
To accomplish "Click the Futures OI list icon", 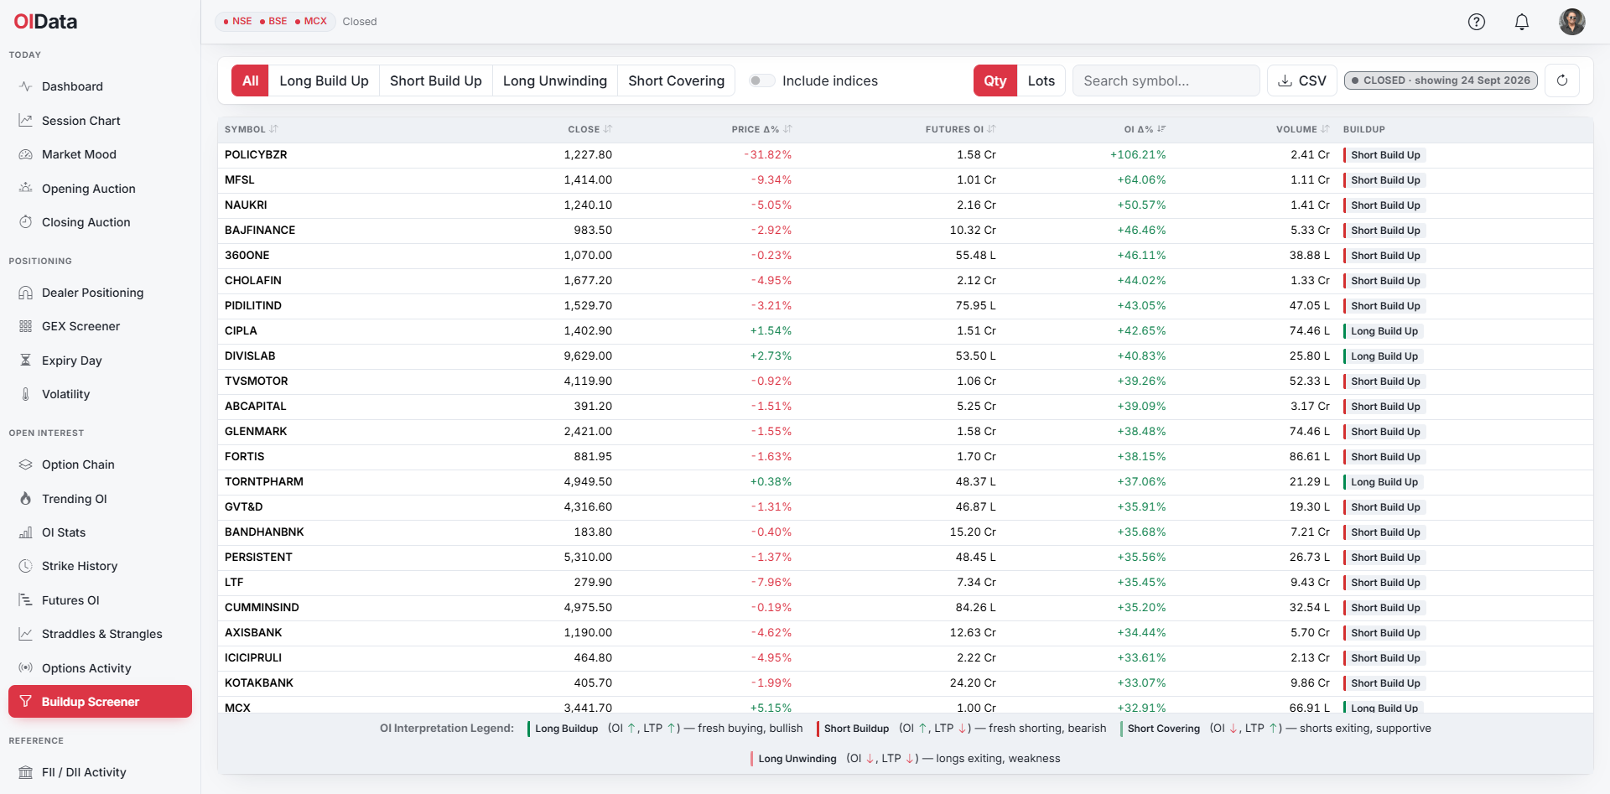I will click(x=26, y=600).
